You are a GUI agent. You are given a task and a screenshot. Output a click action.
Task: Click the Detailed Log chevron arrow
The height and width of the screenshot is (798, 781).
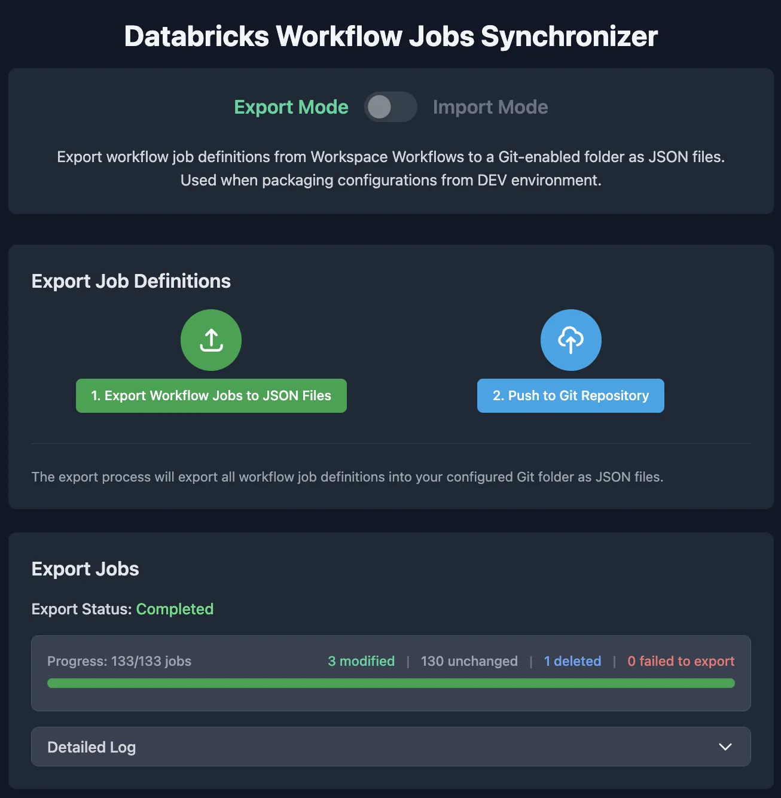coord(725,747)
